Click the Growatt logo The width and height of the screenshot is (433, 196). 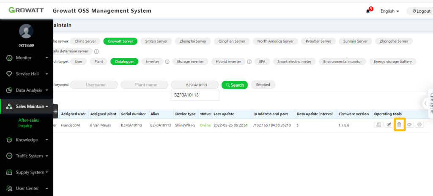click(26, 11)
